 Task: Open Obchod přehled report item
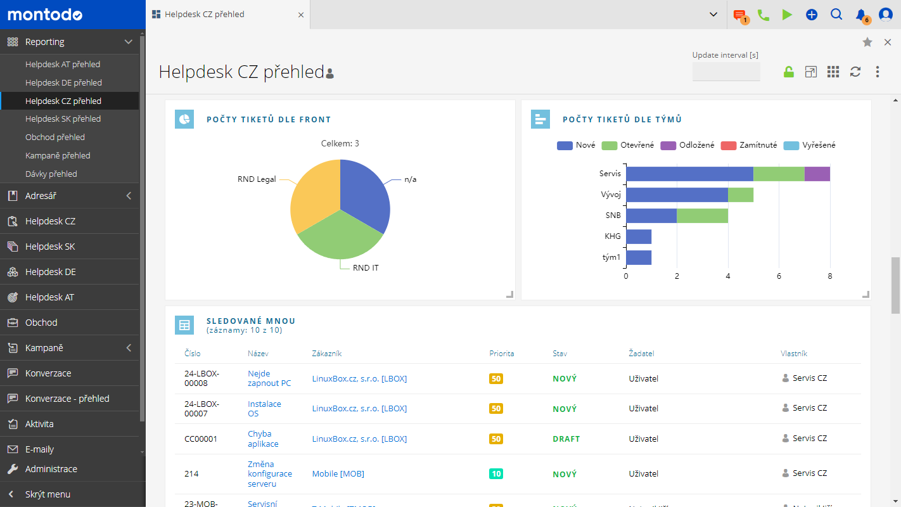[x=55, y=137]
